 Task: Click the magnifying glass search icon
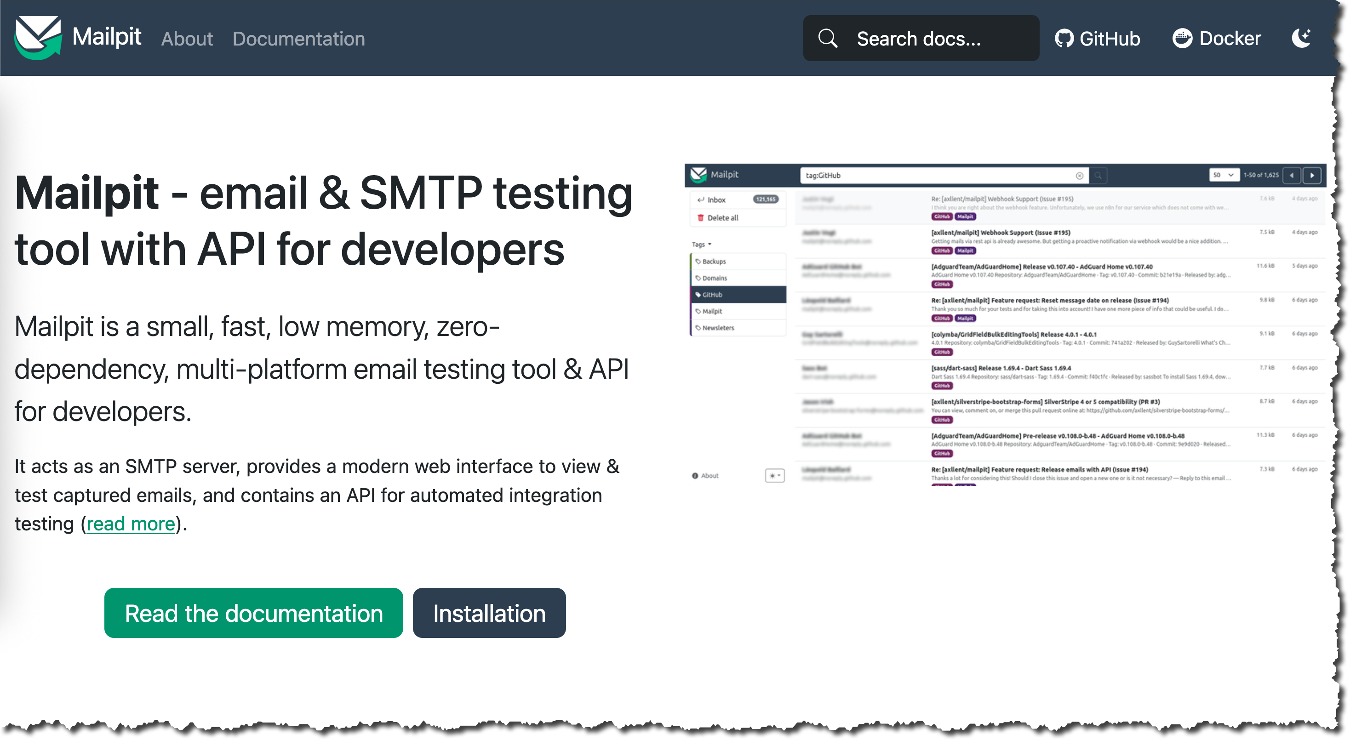(x=828, y=38)
